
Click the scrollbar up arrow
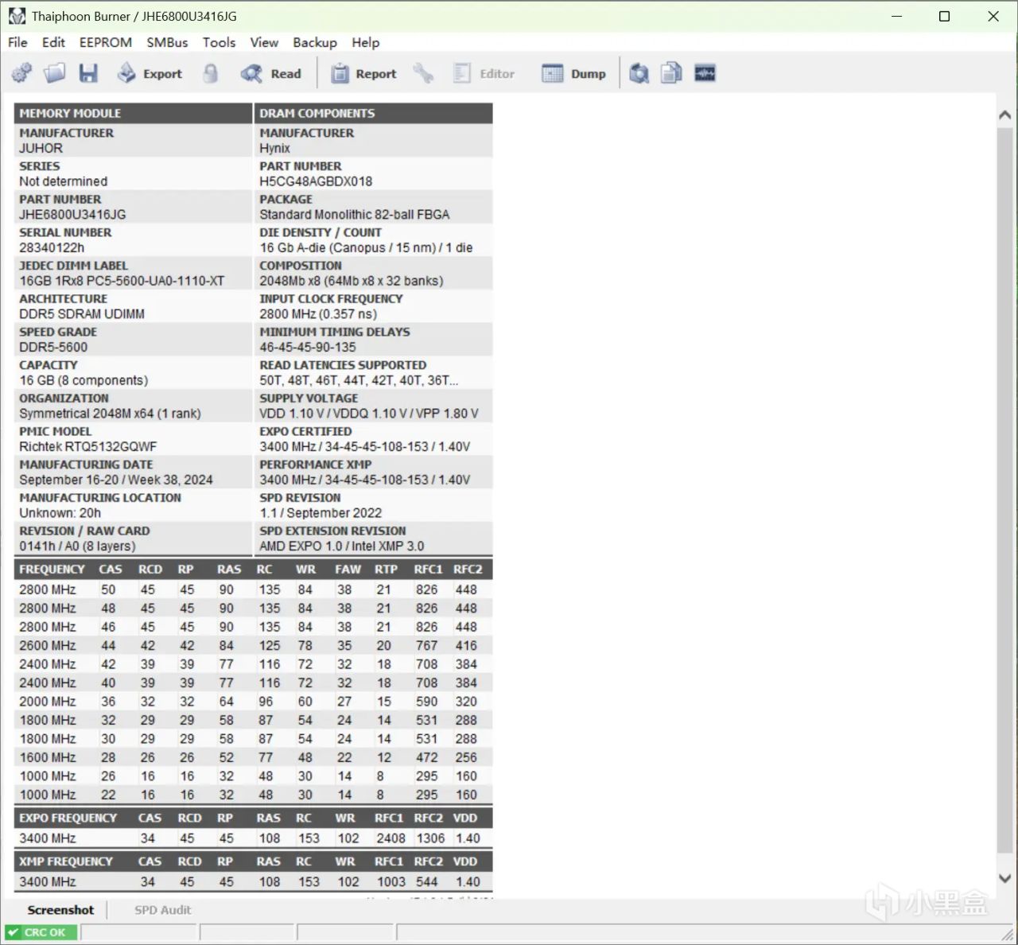pos(1004,115)
